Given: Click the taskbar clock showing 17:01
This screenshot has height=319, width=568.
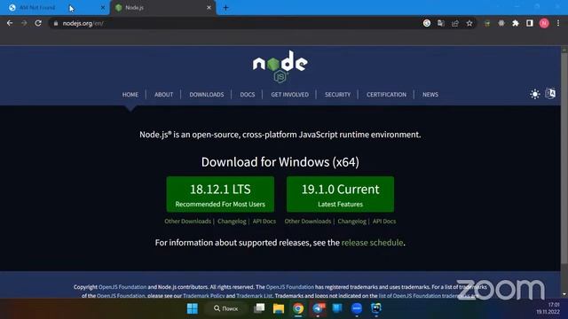Looking at the screenshot, I should coord(548,308).
